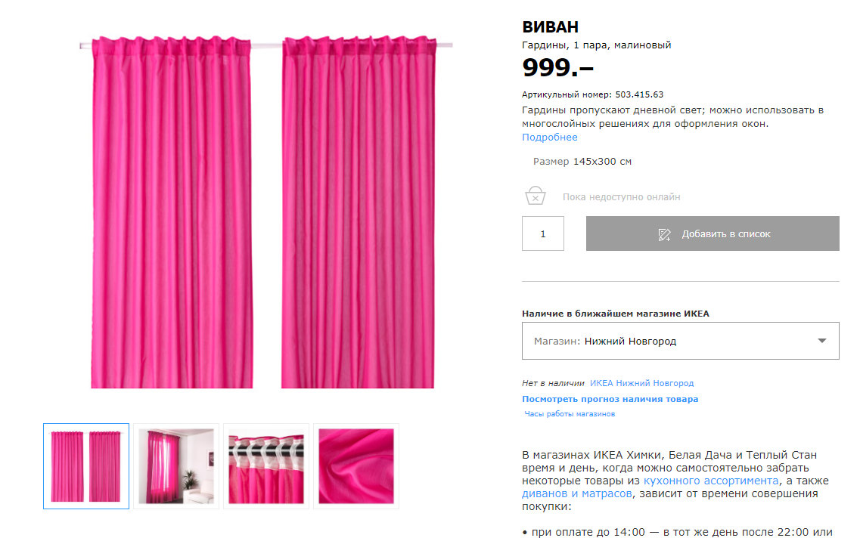
Task: Click the main pink curtains product image
Action: pos(265,212)
